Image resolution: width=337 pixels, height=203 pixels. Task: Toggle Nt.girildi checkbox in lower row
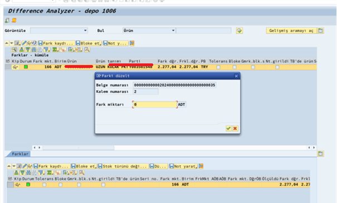pos(104,185)
